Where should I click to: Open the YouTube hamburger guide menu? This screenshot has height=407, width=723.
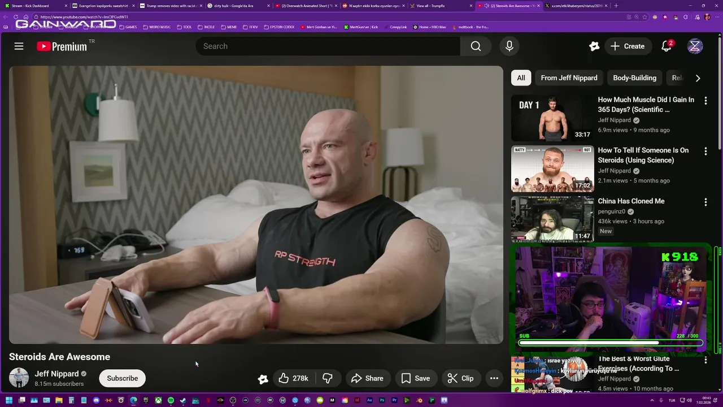coord(19,46)
